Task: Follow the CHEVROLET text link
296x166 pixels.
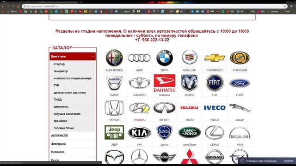Action: tap(215, 70)
